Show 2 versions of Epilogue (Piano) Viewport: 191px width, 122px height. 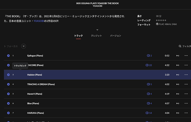point(149,56)
